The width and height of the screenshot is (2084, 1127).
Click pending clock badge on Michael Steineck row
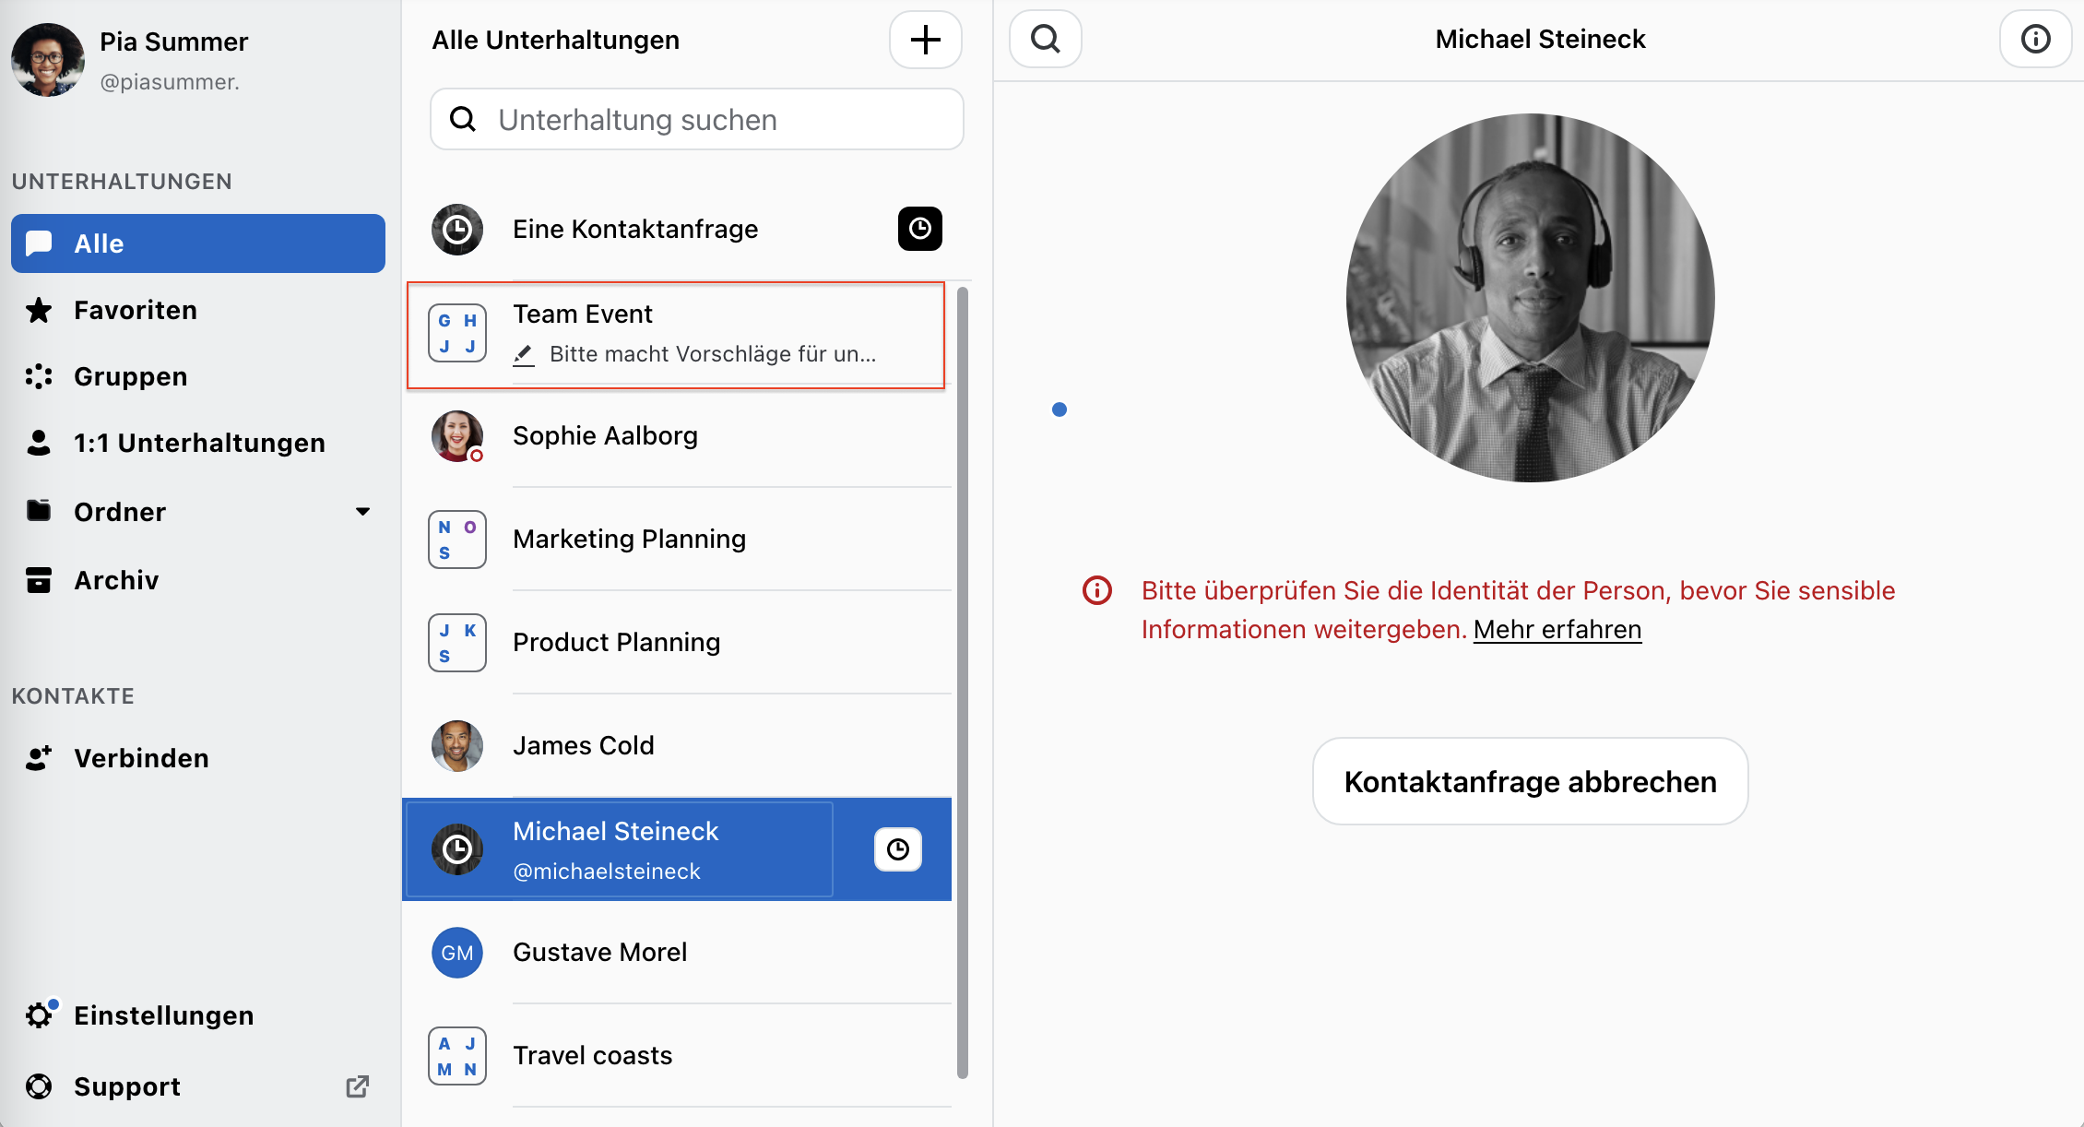pyautogui.click(x=898, y=849)
